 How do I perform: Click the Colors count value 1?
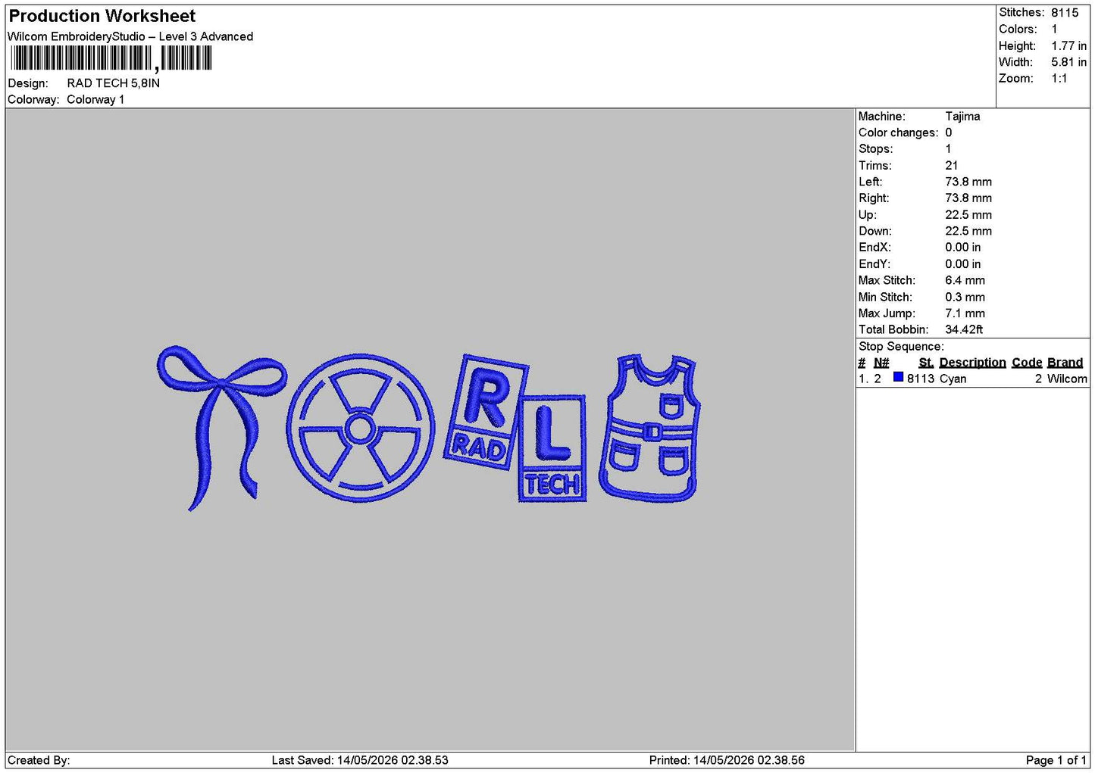1054,29
